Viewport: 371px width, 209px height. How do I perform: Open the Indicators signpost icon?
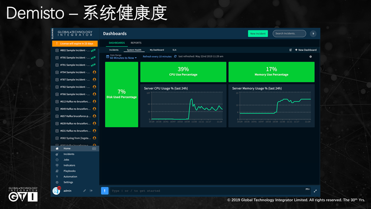(57, 165)
